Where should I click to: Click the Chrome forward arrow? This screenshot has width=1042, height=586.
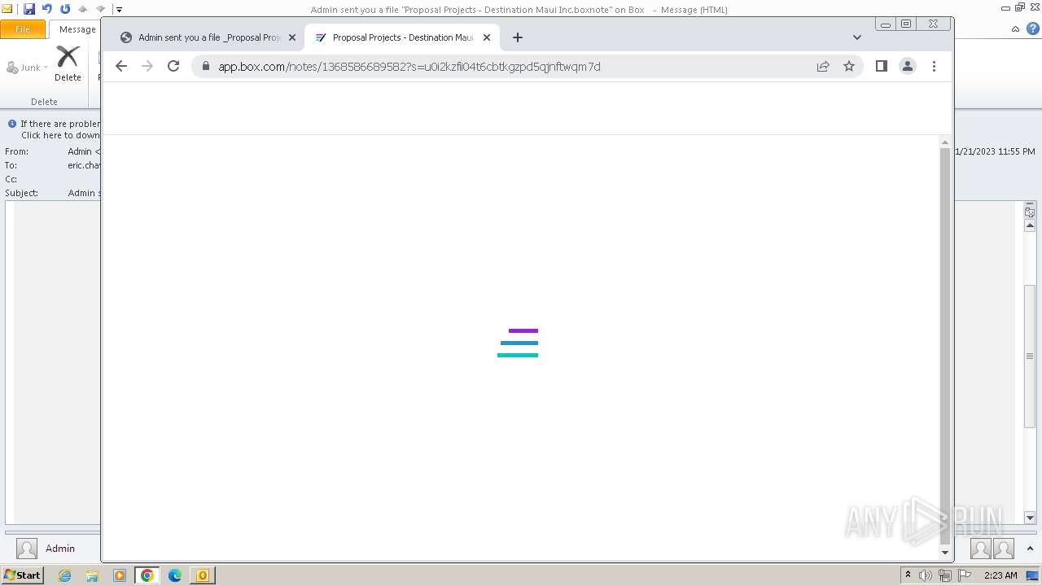(x=147, y=66)
